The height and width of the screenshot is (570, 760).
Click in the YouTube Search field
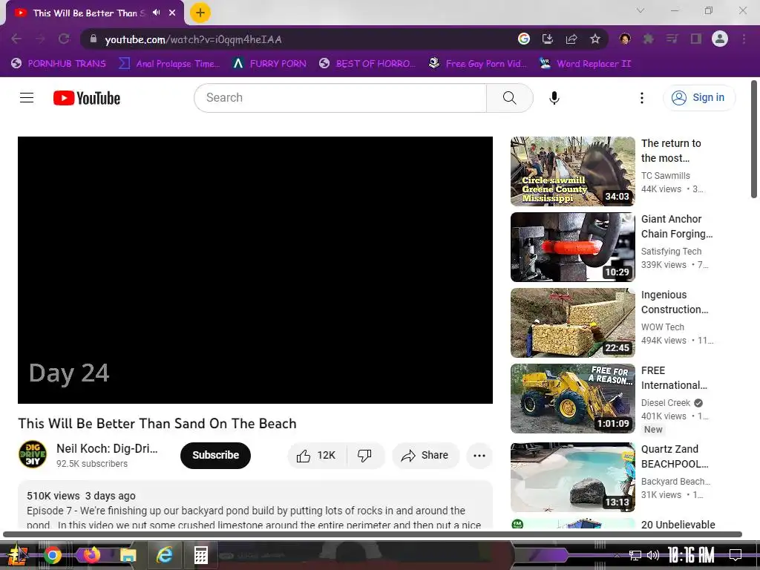(x=340, y=98)
